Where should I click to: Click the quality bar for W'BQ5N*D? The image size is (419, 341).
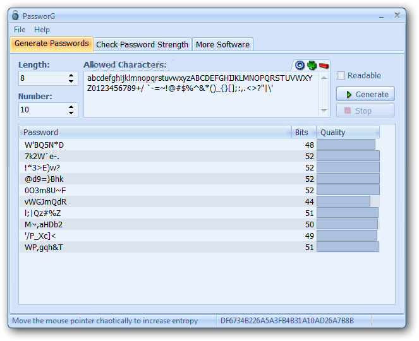click(346, 145)
